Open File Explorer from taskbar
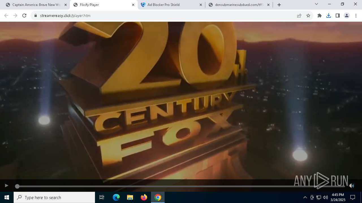The height and width of the screenshot is (203, 362). pyautogui.click(x=130, y=197)
